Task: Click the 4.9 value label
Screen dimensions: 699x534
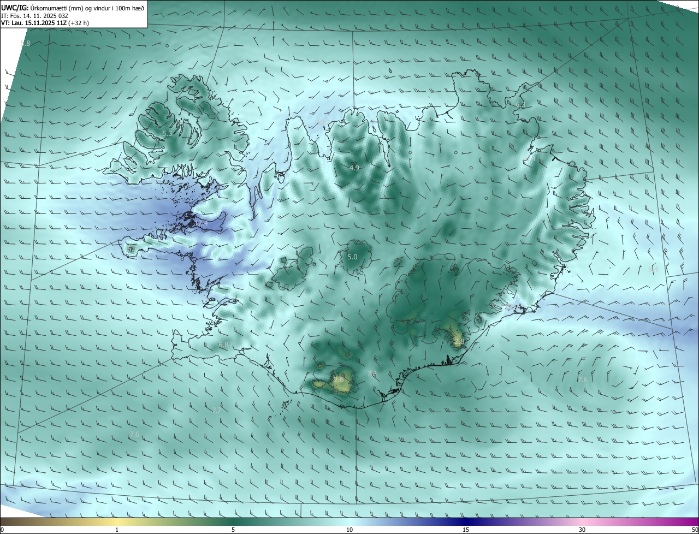Action: pyautogui.click(x=354, y=168)
